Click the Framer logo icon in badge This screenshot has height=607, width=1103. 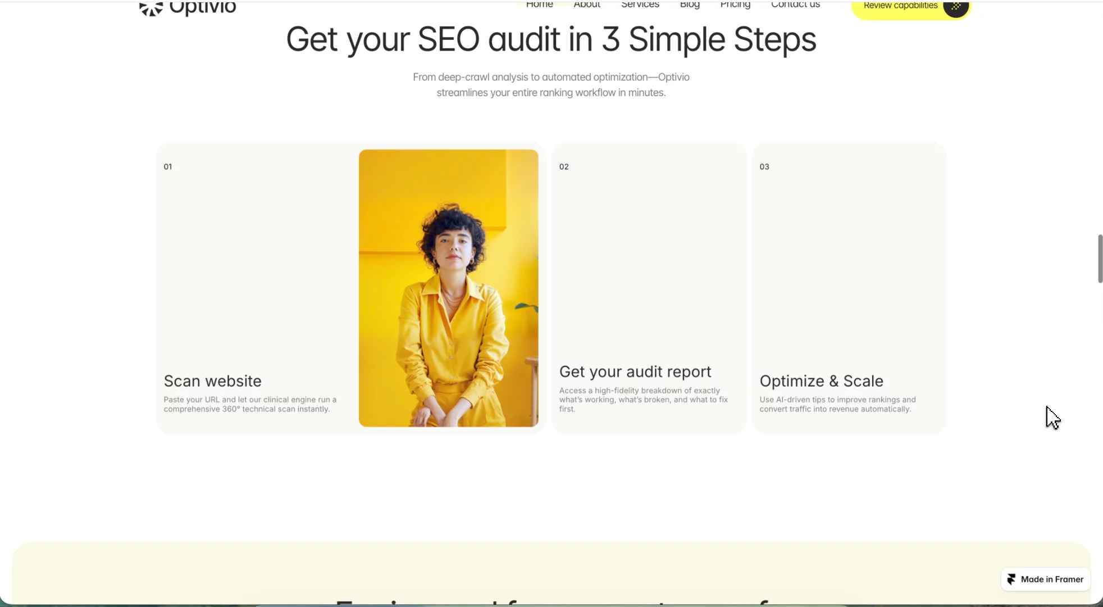1011,579
